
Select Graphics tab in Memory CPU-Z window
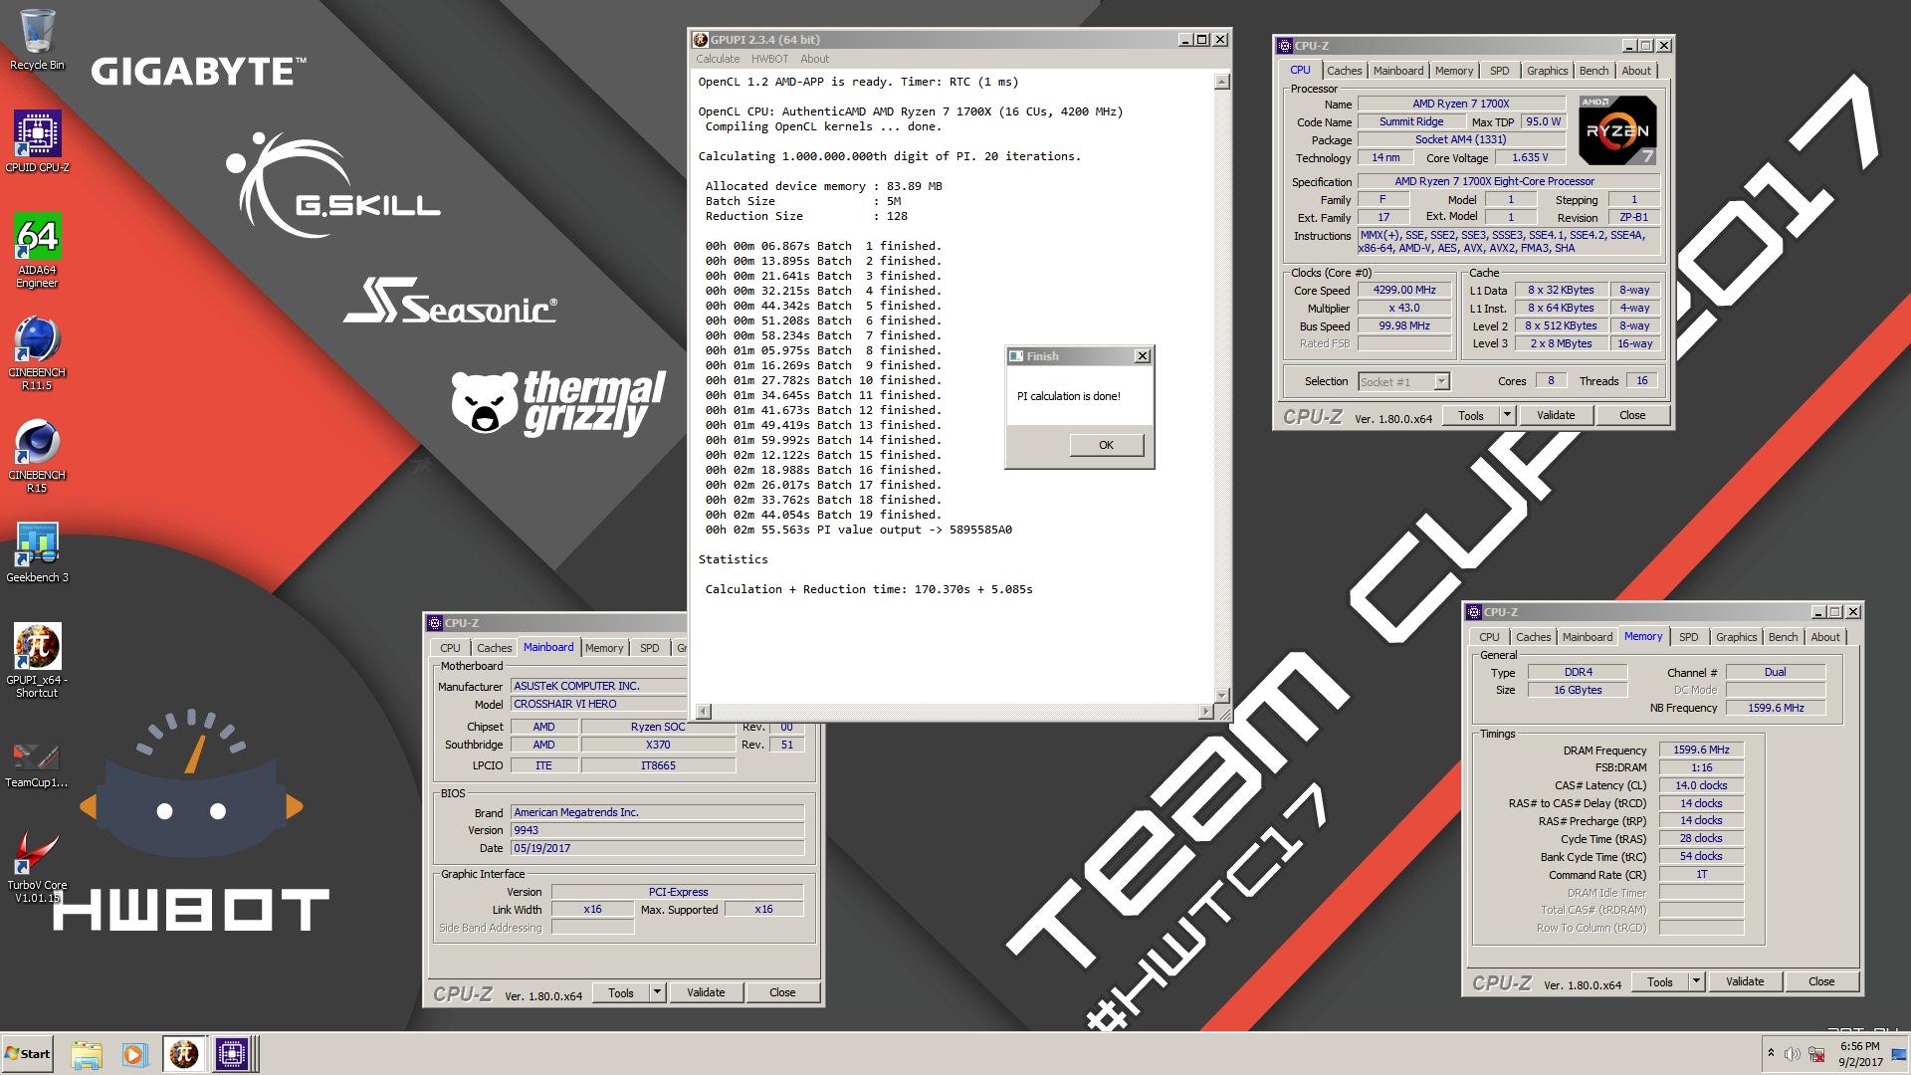[x=1736, y=637]
